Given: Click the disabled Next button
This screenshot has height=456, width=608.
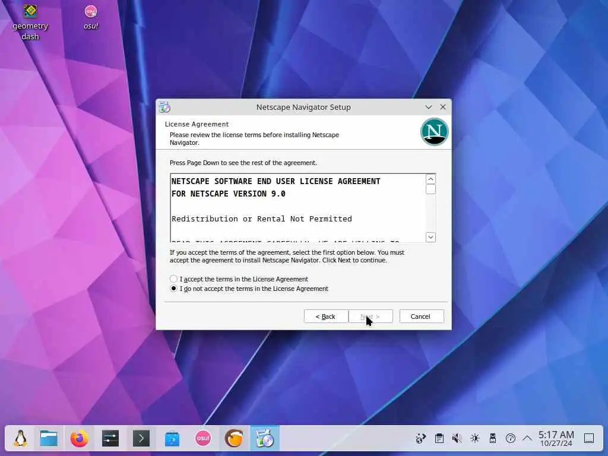Looking at the screenshot, I should pyautogui.click(x=370, y=316).
